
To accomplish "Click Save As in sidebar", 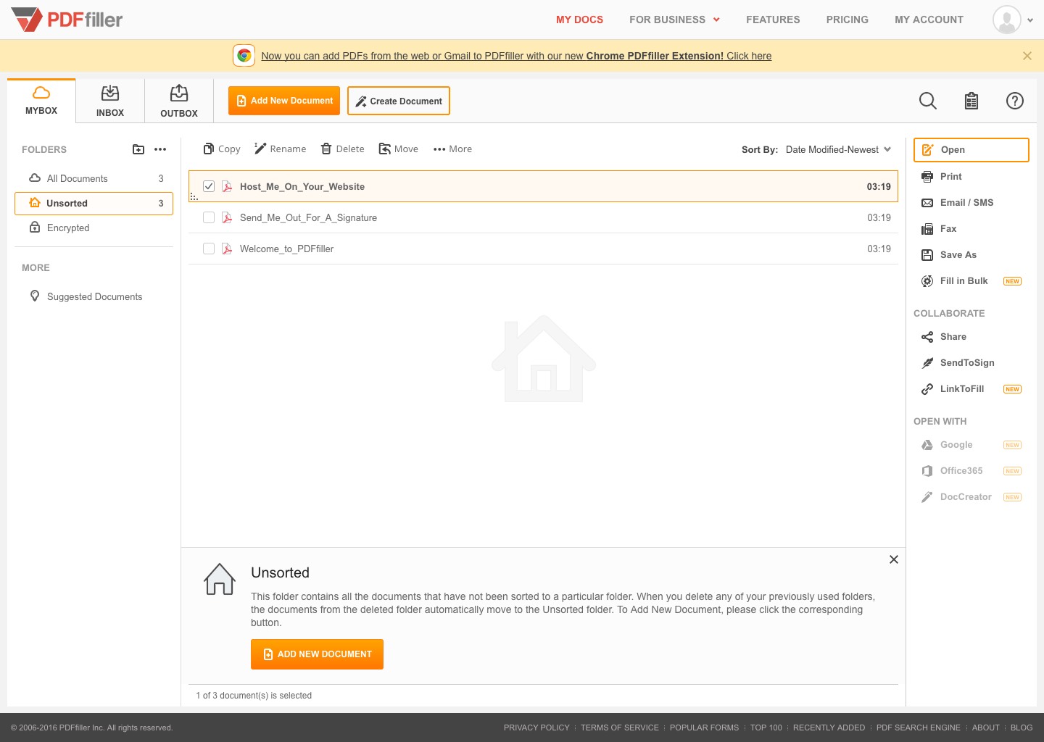I will tap(949, 254).
